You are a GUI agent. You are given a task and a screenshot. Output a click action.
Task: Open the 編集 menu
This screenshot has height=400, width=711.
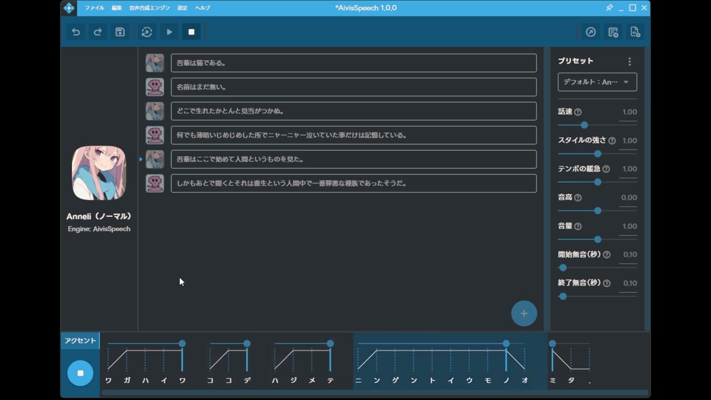pos(117,8)
